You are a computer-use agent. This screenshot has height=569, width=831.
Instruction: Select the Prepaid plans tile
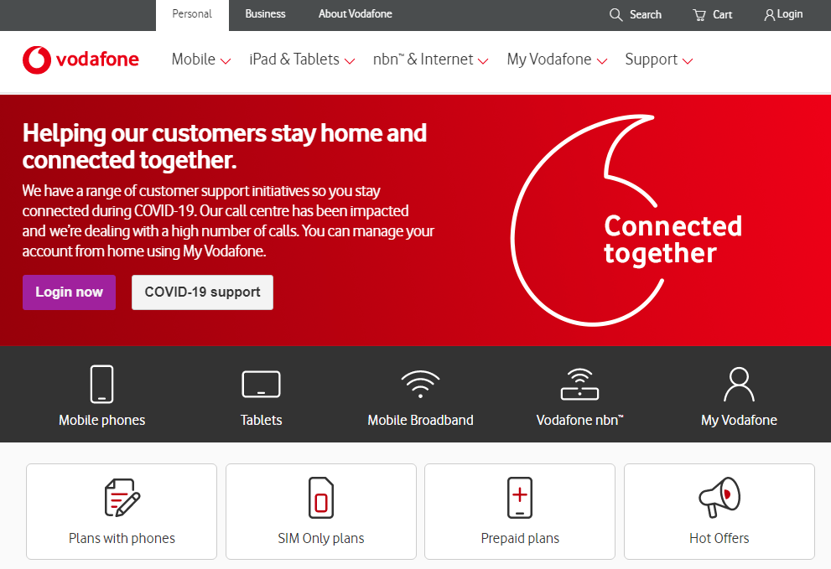(520, 511)
